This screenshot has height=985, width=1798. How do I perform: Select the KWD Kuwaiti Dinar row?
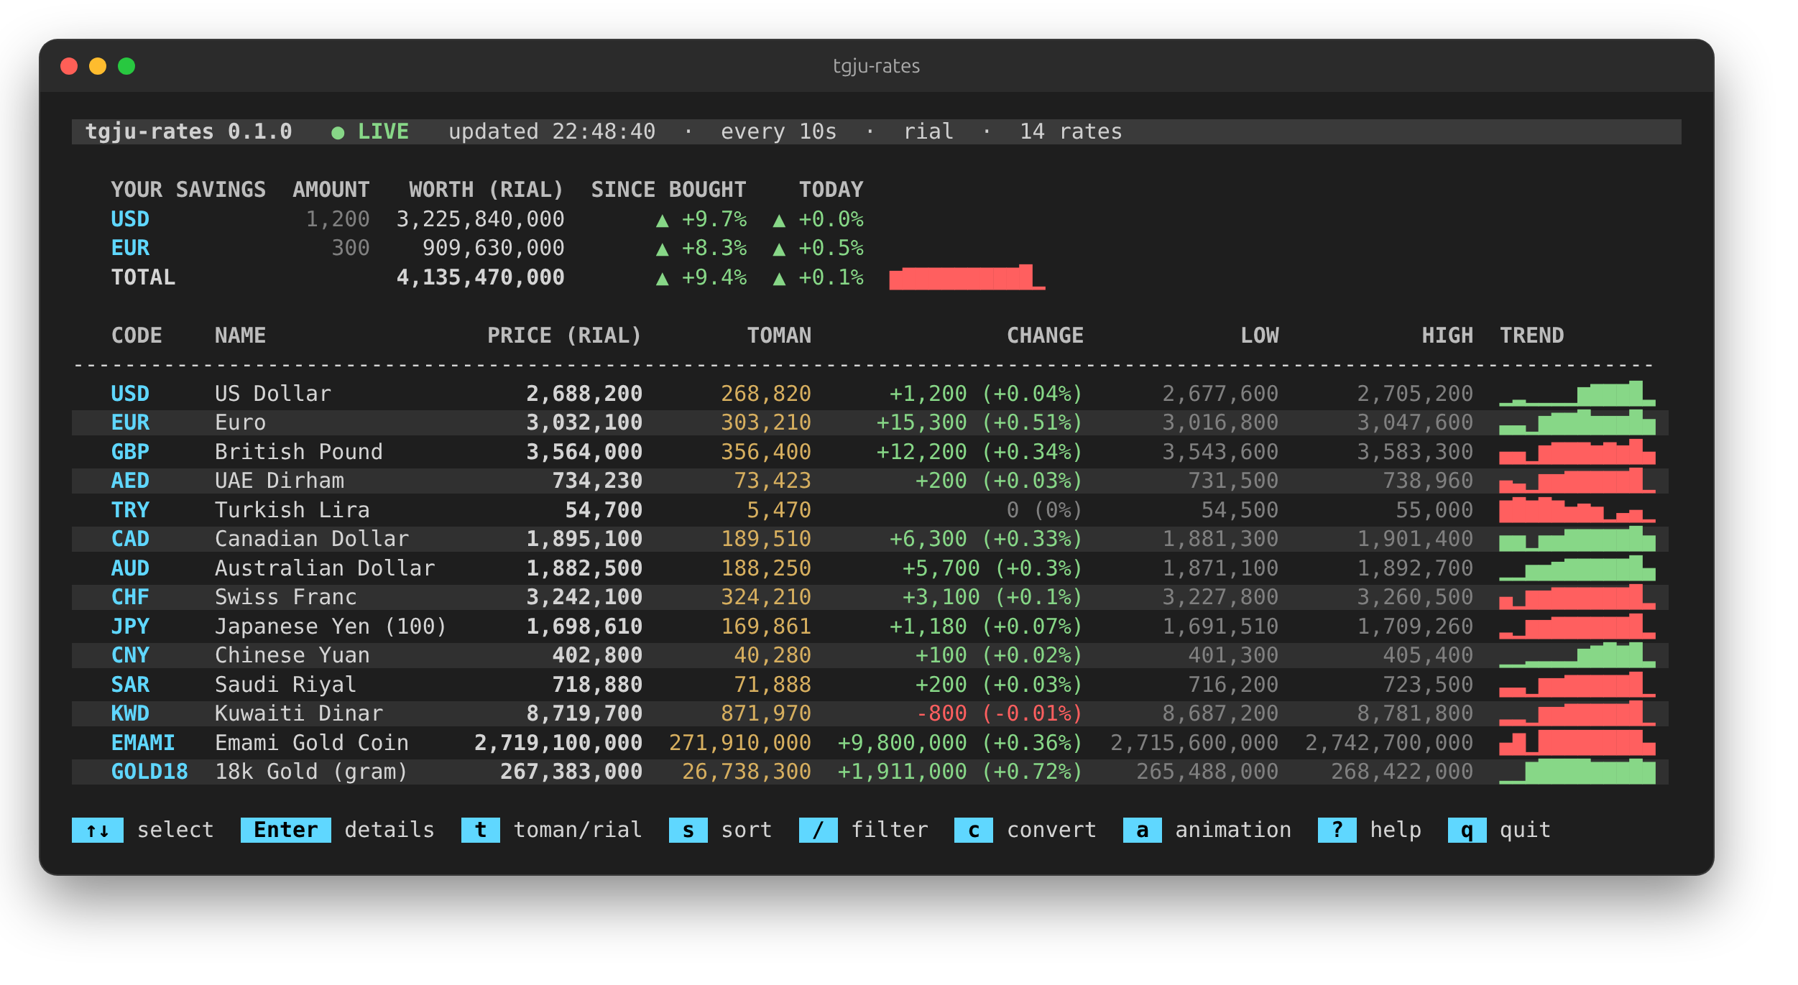pyautogui.click(x=870, y=713)
